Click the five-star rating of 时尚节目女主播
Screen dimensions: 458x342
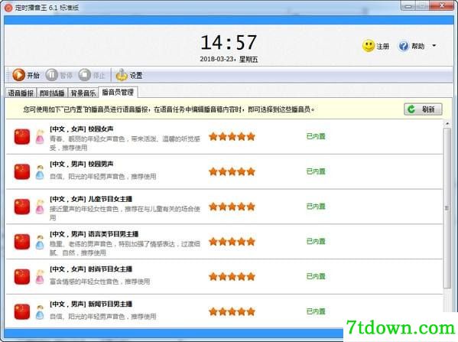tap(232, 276)
